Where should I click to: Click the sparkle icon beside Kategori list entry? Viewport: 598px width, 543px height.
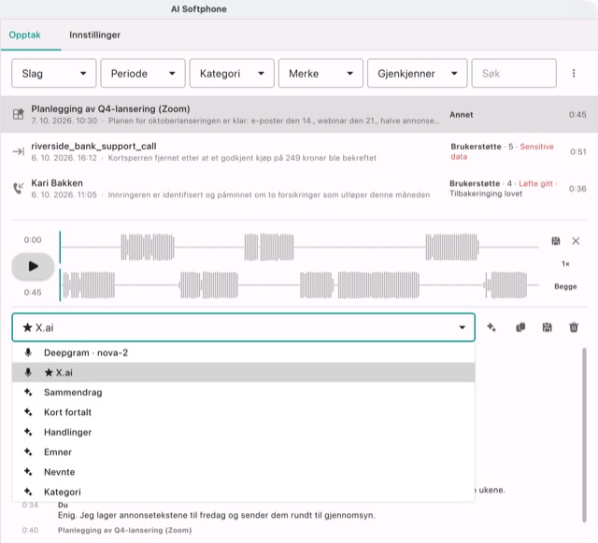pyautogui.click(x=28, y=491)
